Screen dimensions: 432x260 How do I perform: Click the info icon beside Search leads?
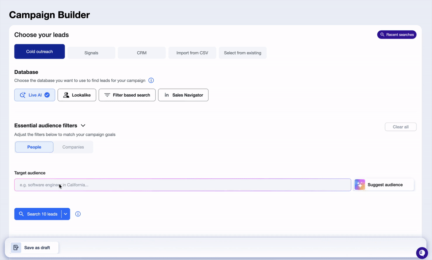[x=78, y=214]
